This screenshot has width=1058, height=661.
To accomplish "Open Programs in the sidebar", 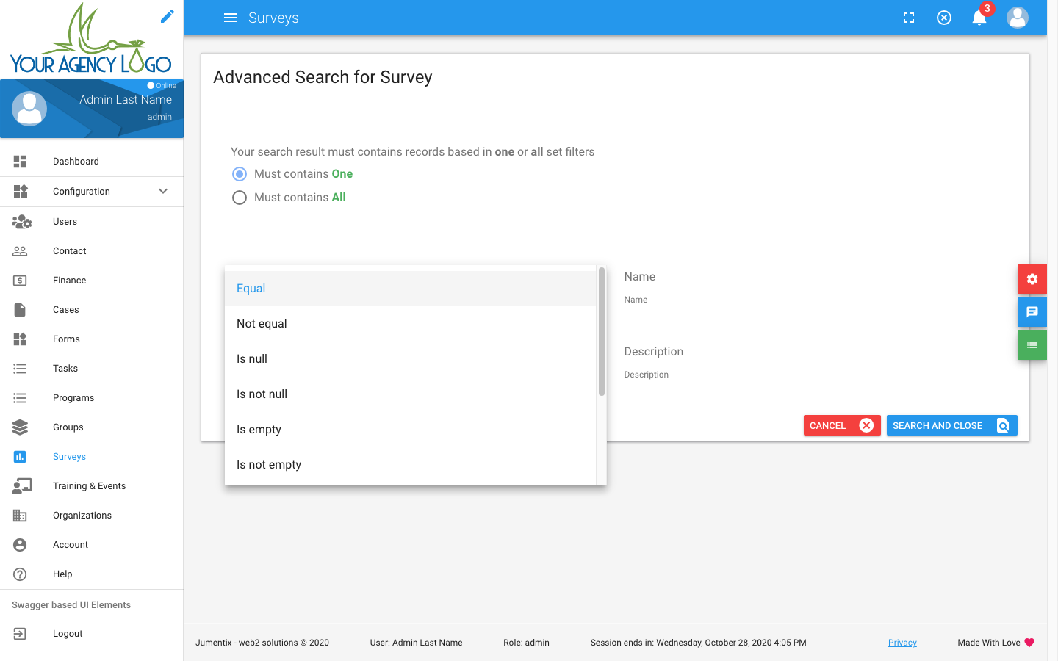I will point(92,398).
